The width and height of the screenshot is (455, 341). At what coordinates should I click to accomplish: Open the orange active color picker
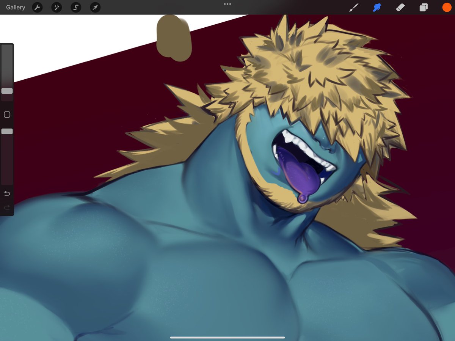tap(447, 7)
